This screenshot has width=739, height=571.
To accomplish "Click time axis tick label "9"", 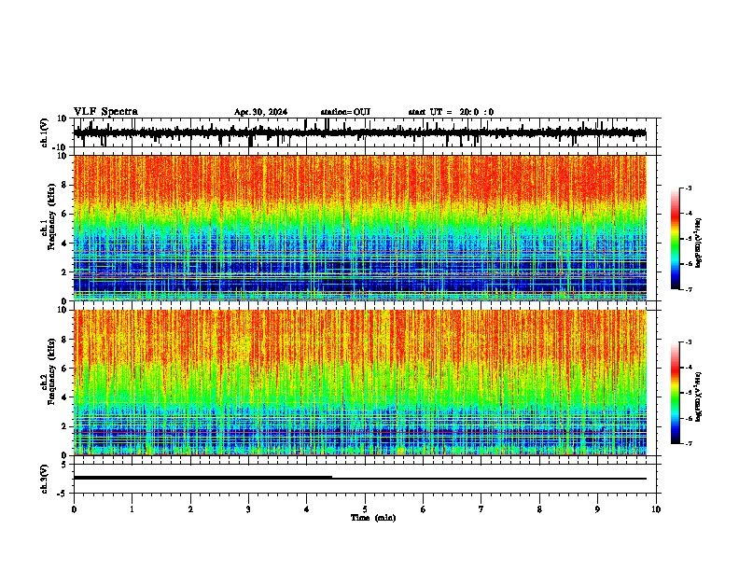I will (597, 509).
